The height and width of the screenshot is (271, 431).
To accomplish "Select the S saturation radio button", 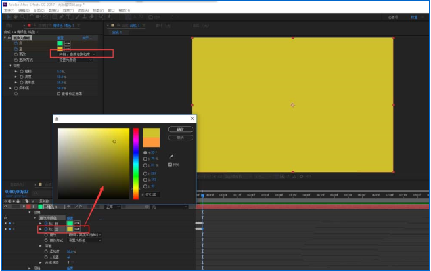I will click(144, 159).
